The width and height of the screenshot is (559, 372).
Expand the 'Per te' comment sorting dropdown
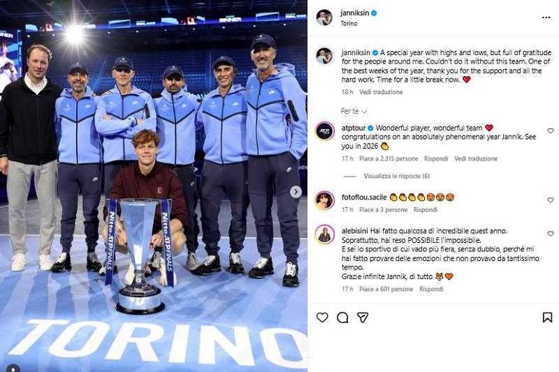point(354,112)
